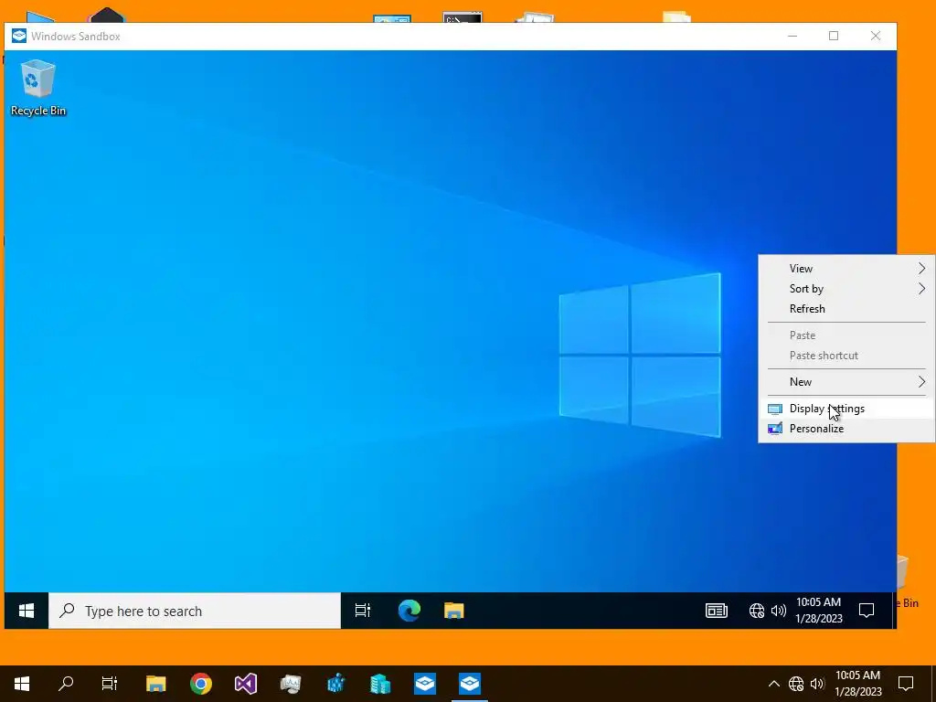Click the host tray volume speaker icon
936x702 pixels.
pos(817,684)
